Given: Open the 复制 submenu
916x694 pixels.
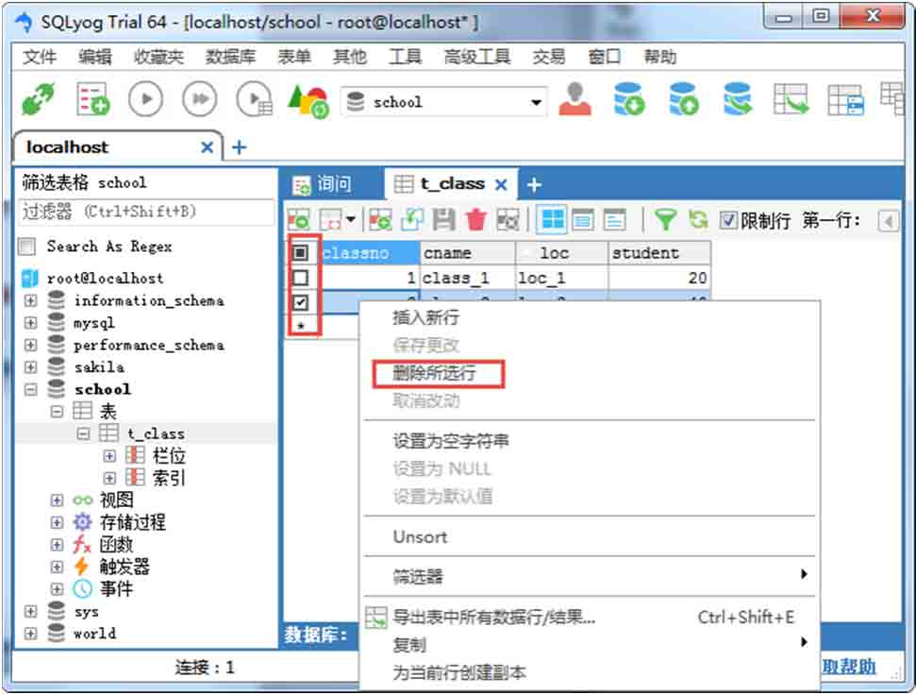Looking at the screenshot, I should (x=590, y=644).
